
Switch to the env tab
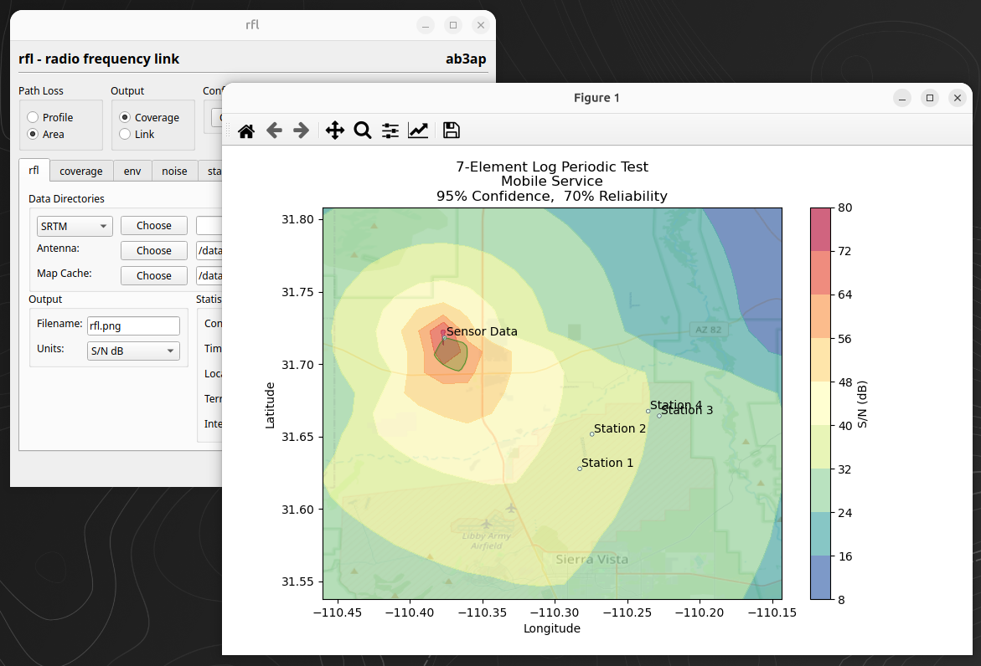point(132,171)
